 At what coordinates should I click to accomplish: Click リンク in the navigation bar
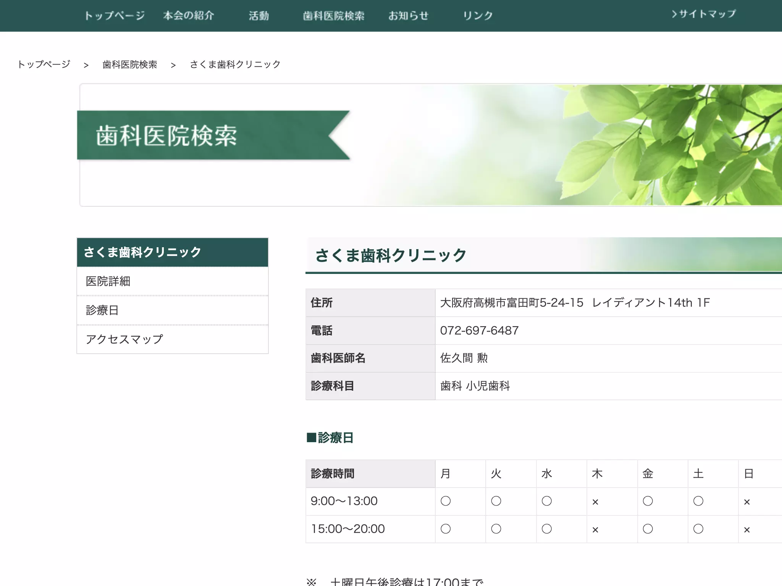478,16
